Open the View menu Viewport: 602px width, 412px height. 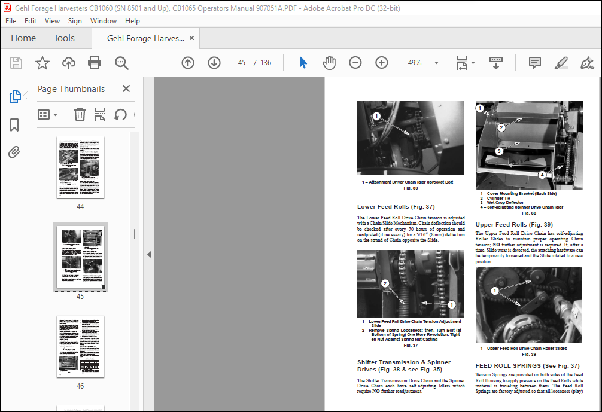(52, 21)
